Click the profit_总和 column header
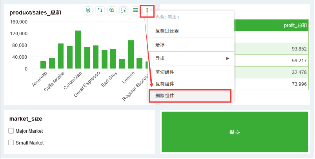 coord(295,25)
